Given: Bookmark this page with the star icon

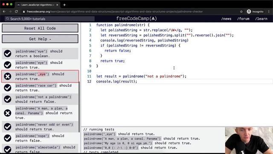Looking at the screenshot, I should (241, 12).
